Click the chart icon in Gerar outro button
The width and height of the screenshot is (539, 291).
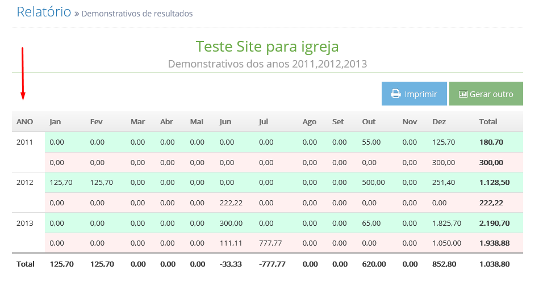pos(463,94)
